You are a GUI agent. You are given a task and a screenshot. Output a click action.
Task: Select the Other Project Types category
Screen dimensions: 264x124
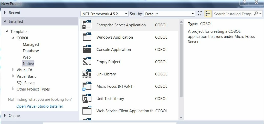coord(33,89)
